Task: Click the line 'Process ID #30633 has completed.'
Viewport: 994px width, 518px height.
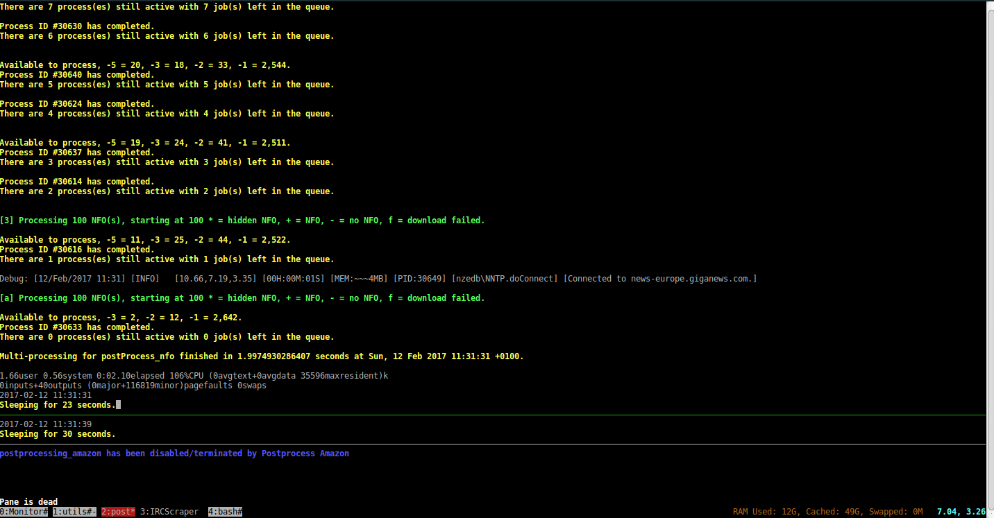Action: (77, 327)
